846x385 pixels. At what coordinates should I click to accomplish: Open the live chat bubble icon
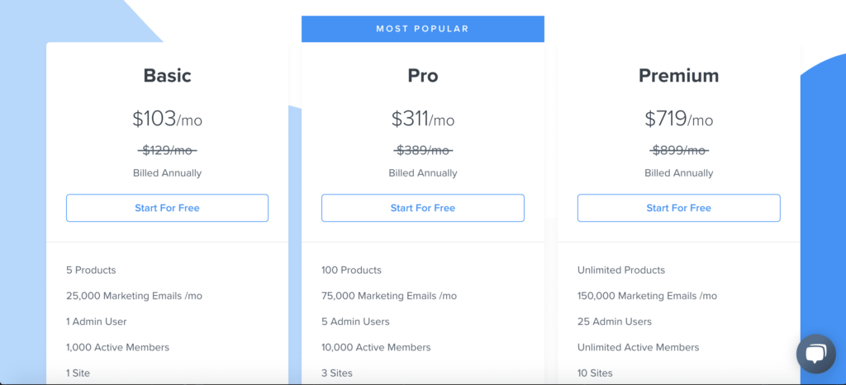pos(815,354)
